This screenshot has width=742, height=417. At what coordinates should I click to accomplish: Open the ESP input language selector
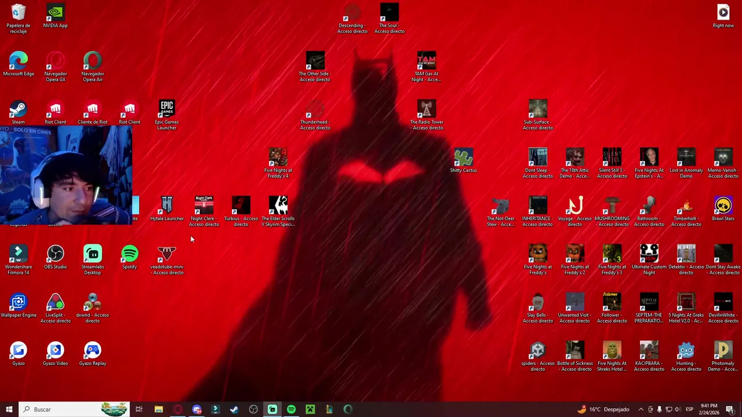click(689, 409)
